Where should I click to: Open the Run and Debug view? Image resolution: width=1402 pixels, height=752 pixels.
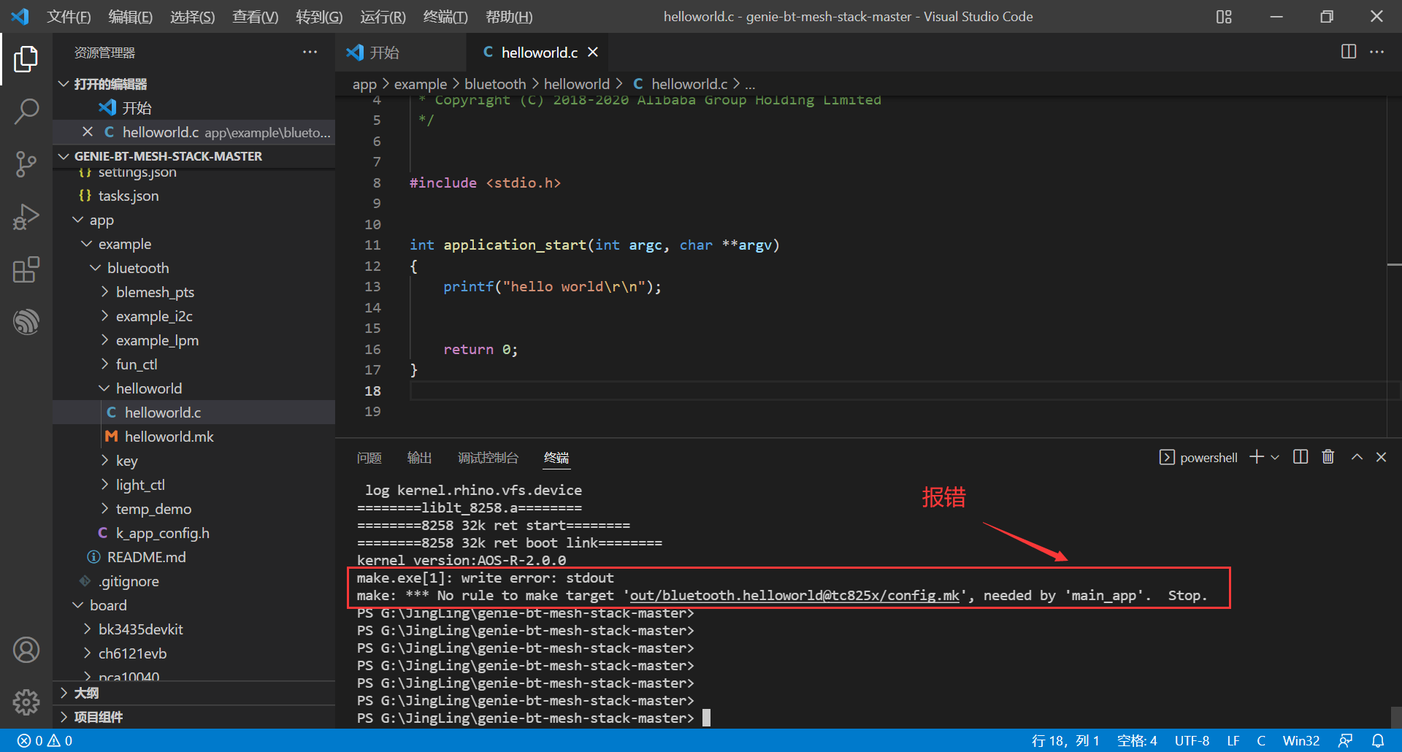point(26,217)
